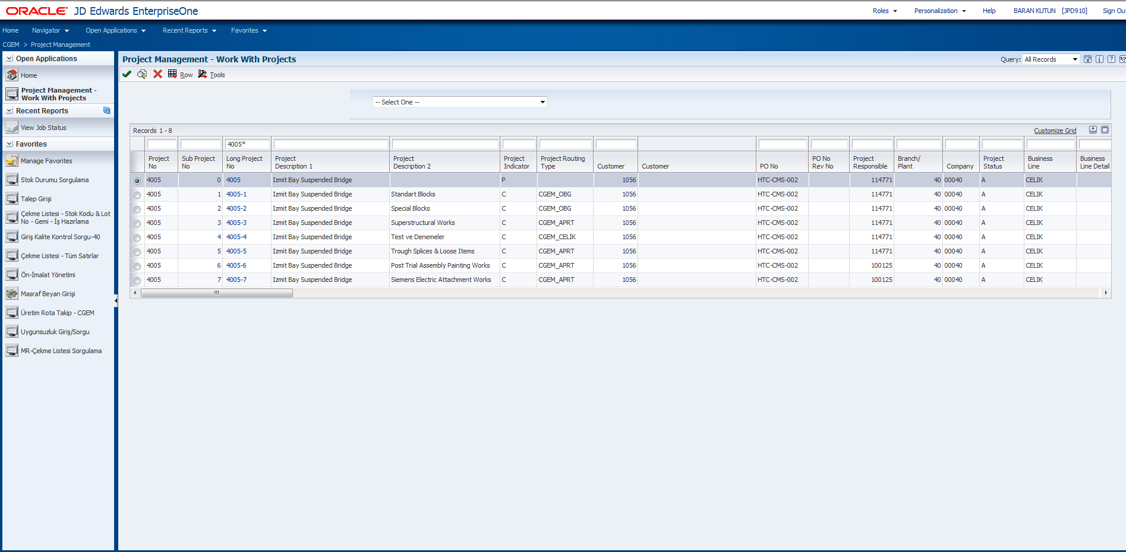Click the Talep Girişi icon

(12, 198)
